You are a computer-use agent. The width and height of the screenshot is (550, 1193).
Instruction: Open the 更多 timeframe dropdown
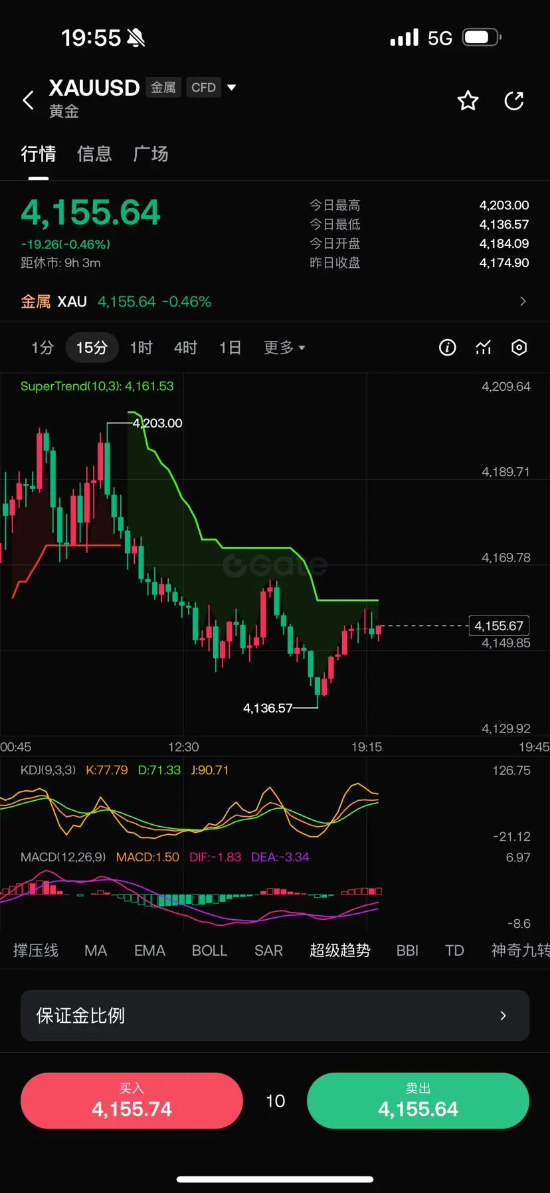[284, 348]
